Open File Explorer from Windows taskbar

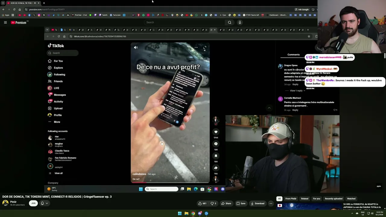[186, 213]
